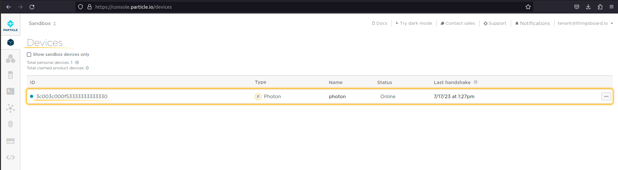Click the Support link
Image resolution: width=618 pixels, height=170 pixels.
(x=495, y=23)
